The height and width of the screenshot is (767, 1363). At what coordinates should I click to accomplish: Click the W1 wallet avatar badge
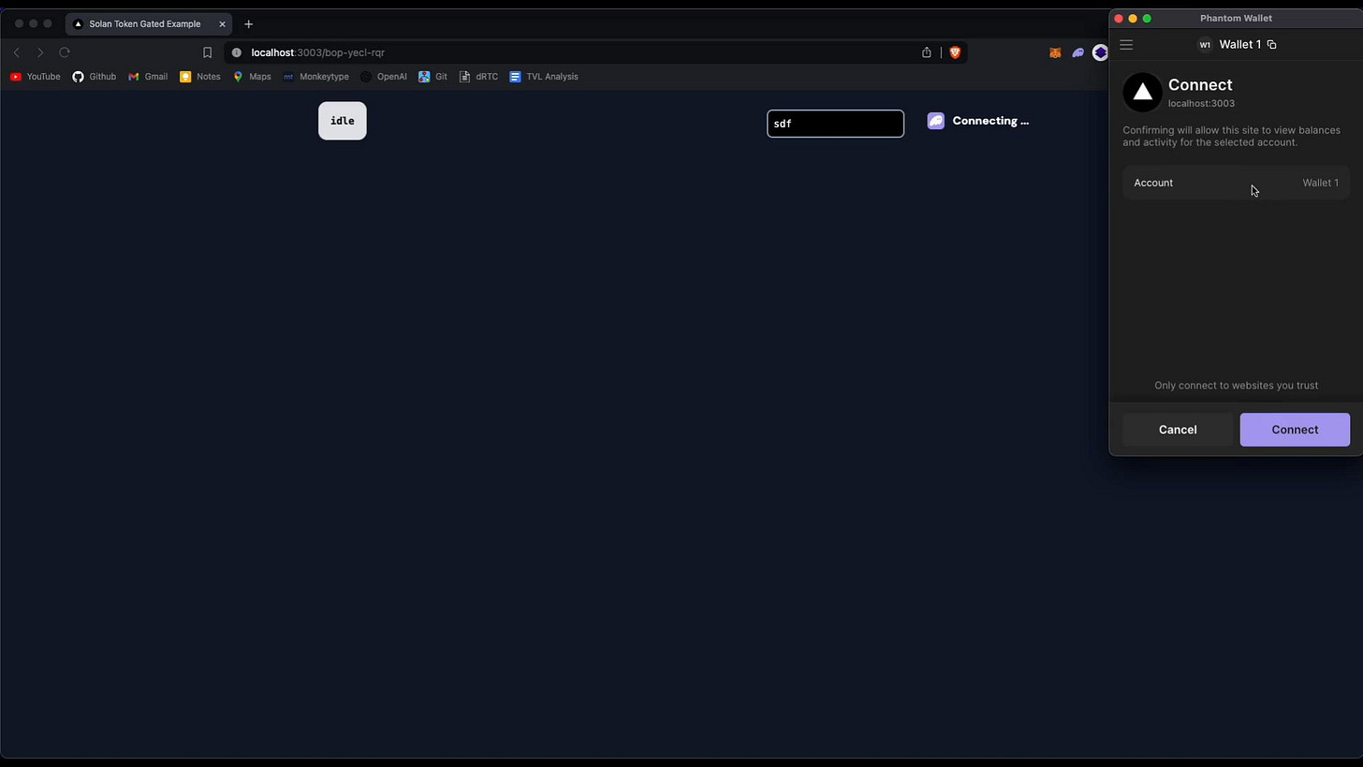pyautogui.click(x=1205, y=45)
